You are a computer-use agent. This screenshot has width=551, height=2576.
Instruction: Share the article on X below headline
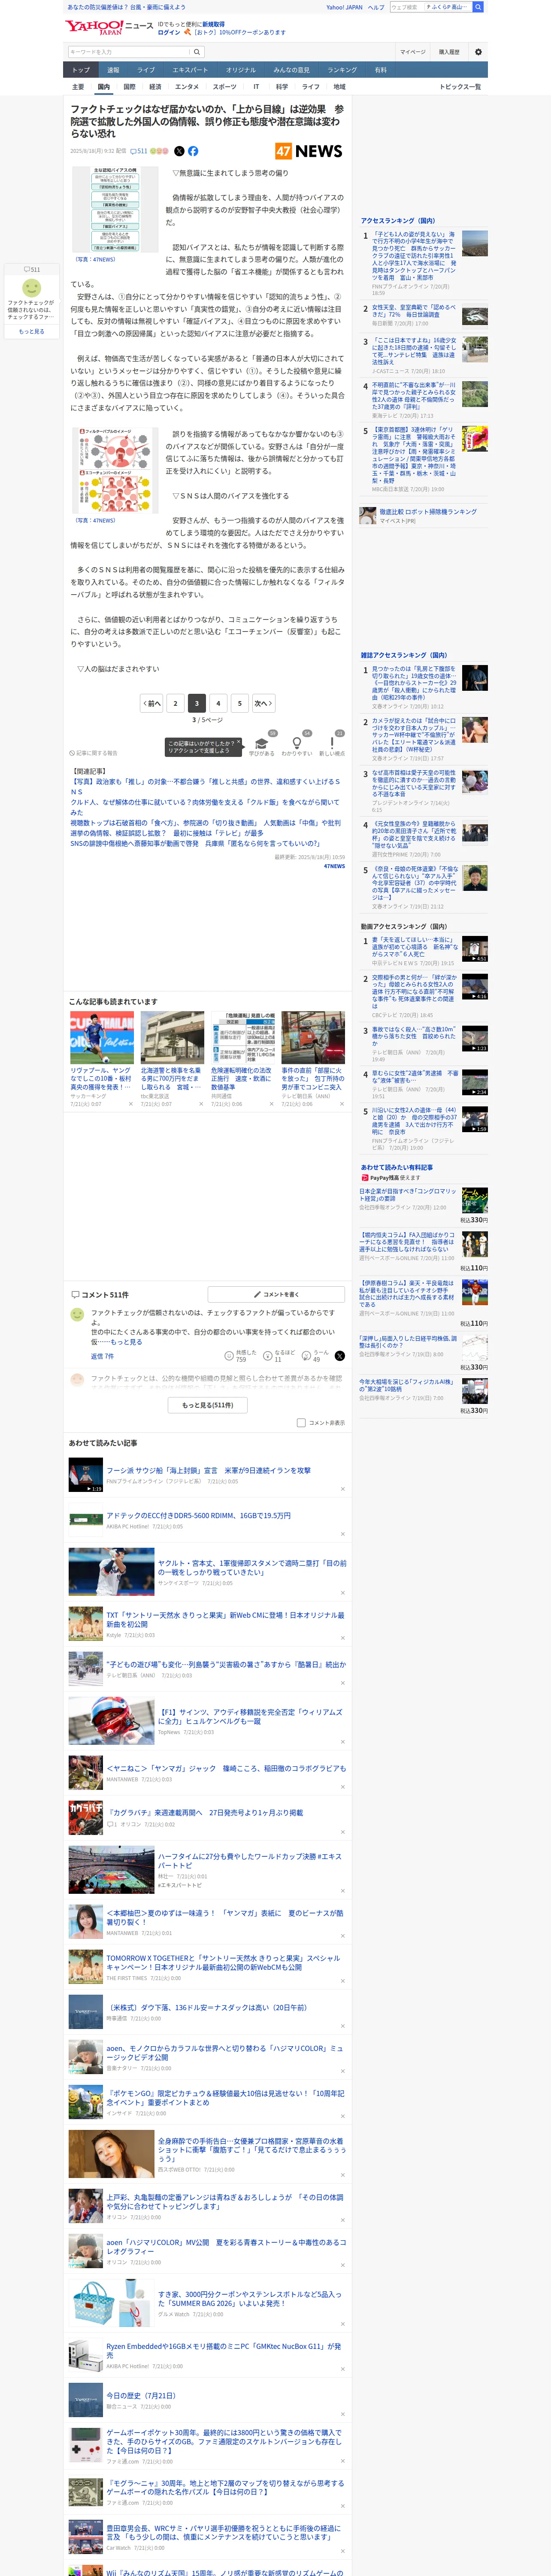point(179,151)
